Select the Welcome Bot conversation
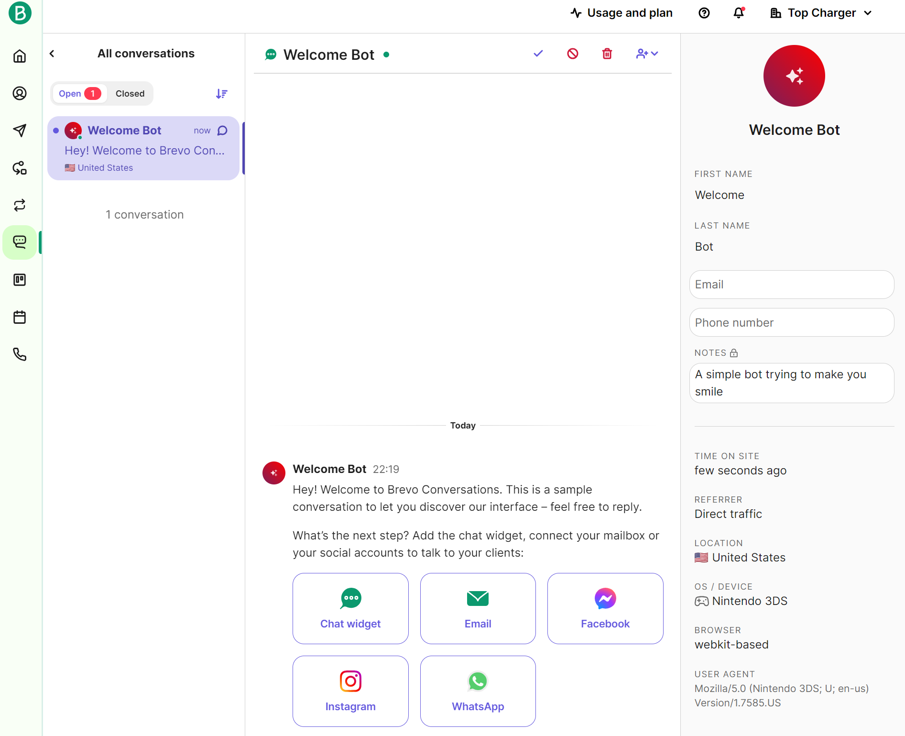This screenshot has width=905, height=736. point(143,148)
